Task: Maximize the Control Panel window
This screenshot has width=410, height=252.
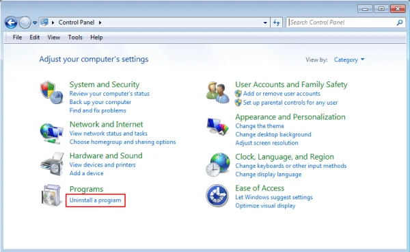Action: coord(381,9)
